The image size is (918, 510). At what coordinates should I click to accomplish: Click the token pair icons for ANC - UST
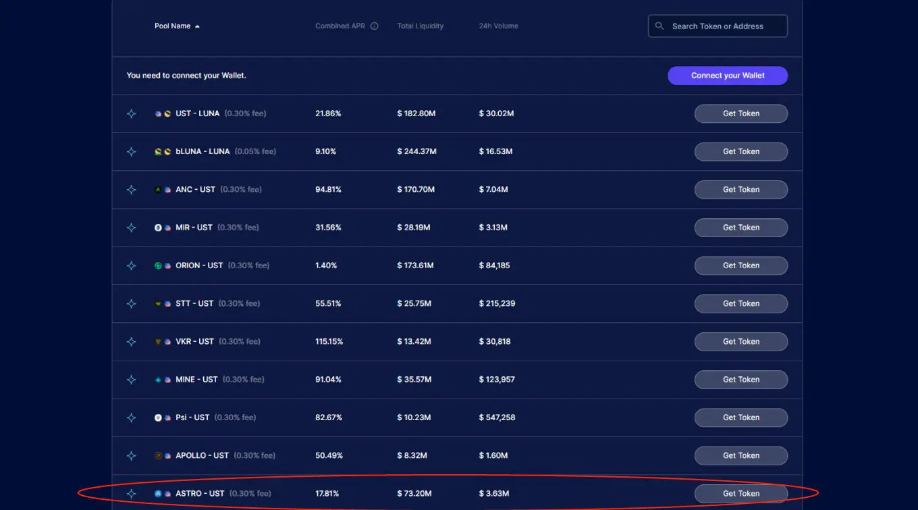click(163, 190)
